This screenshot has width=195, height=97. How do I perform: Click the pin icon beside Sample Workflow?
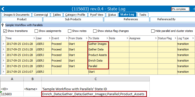pyautogui.click(x=3, y=25)
